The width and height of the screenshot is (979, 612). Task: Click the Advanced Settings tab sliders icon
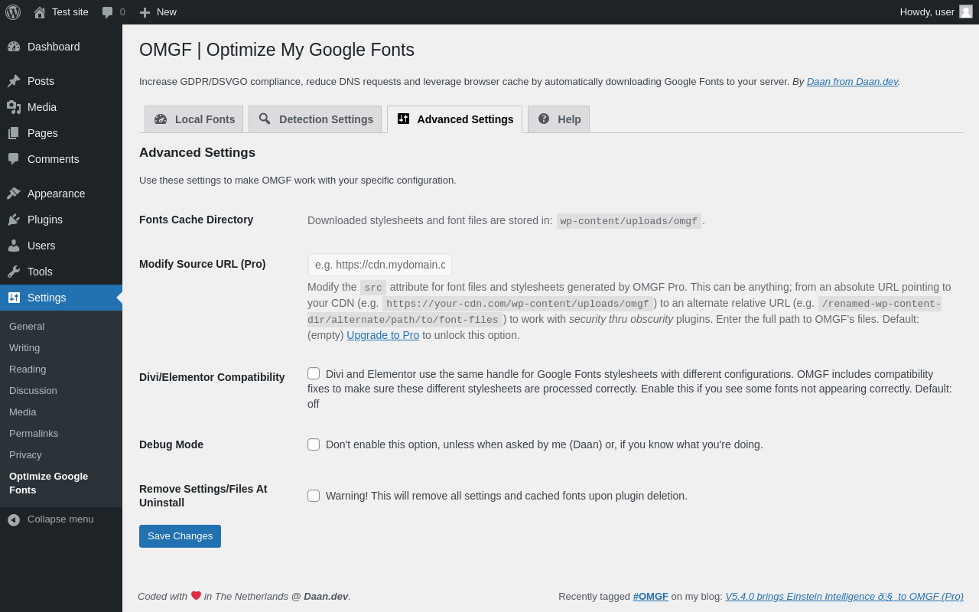(x=403, y=119)
